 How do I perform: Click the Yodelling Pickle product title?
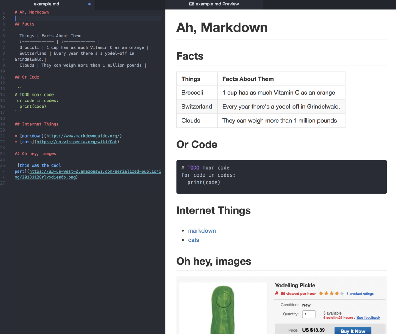tap(295, 285)
